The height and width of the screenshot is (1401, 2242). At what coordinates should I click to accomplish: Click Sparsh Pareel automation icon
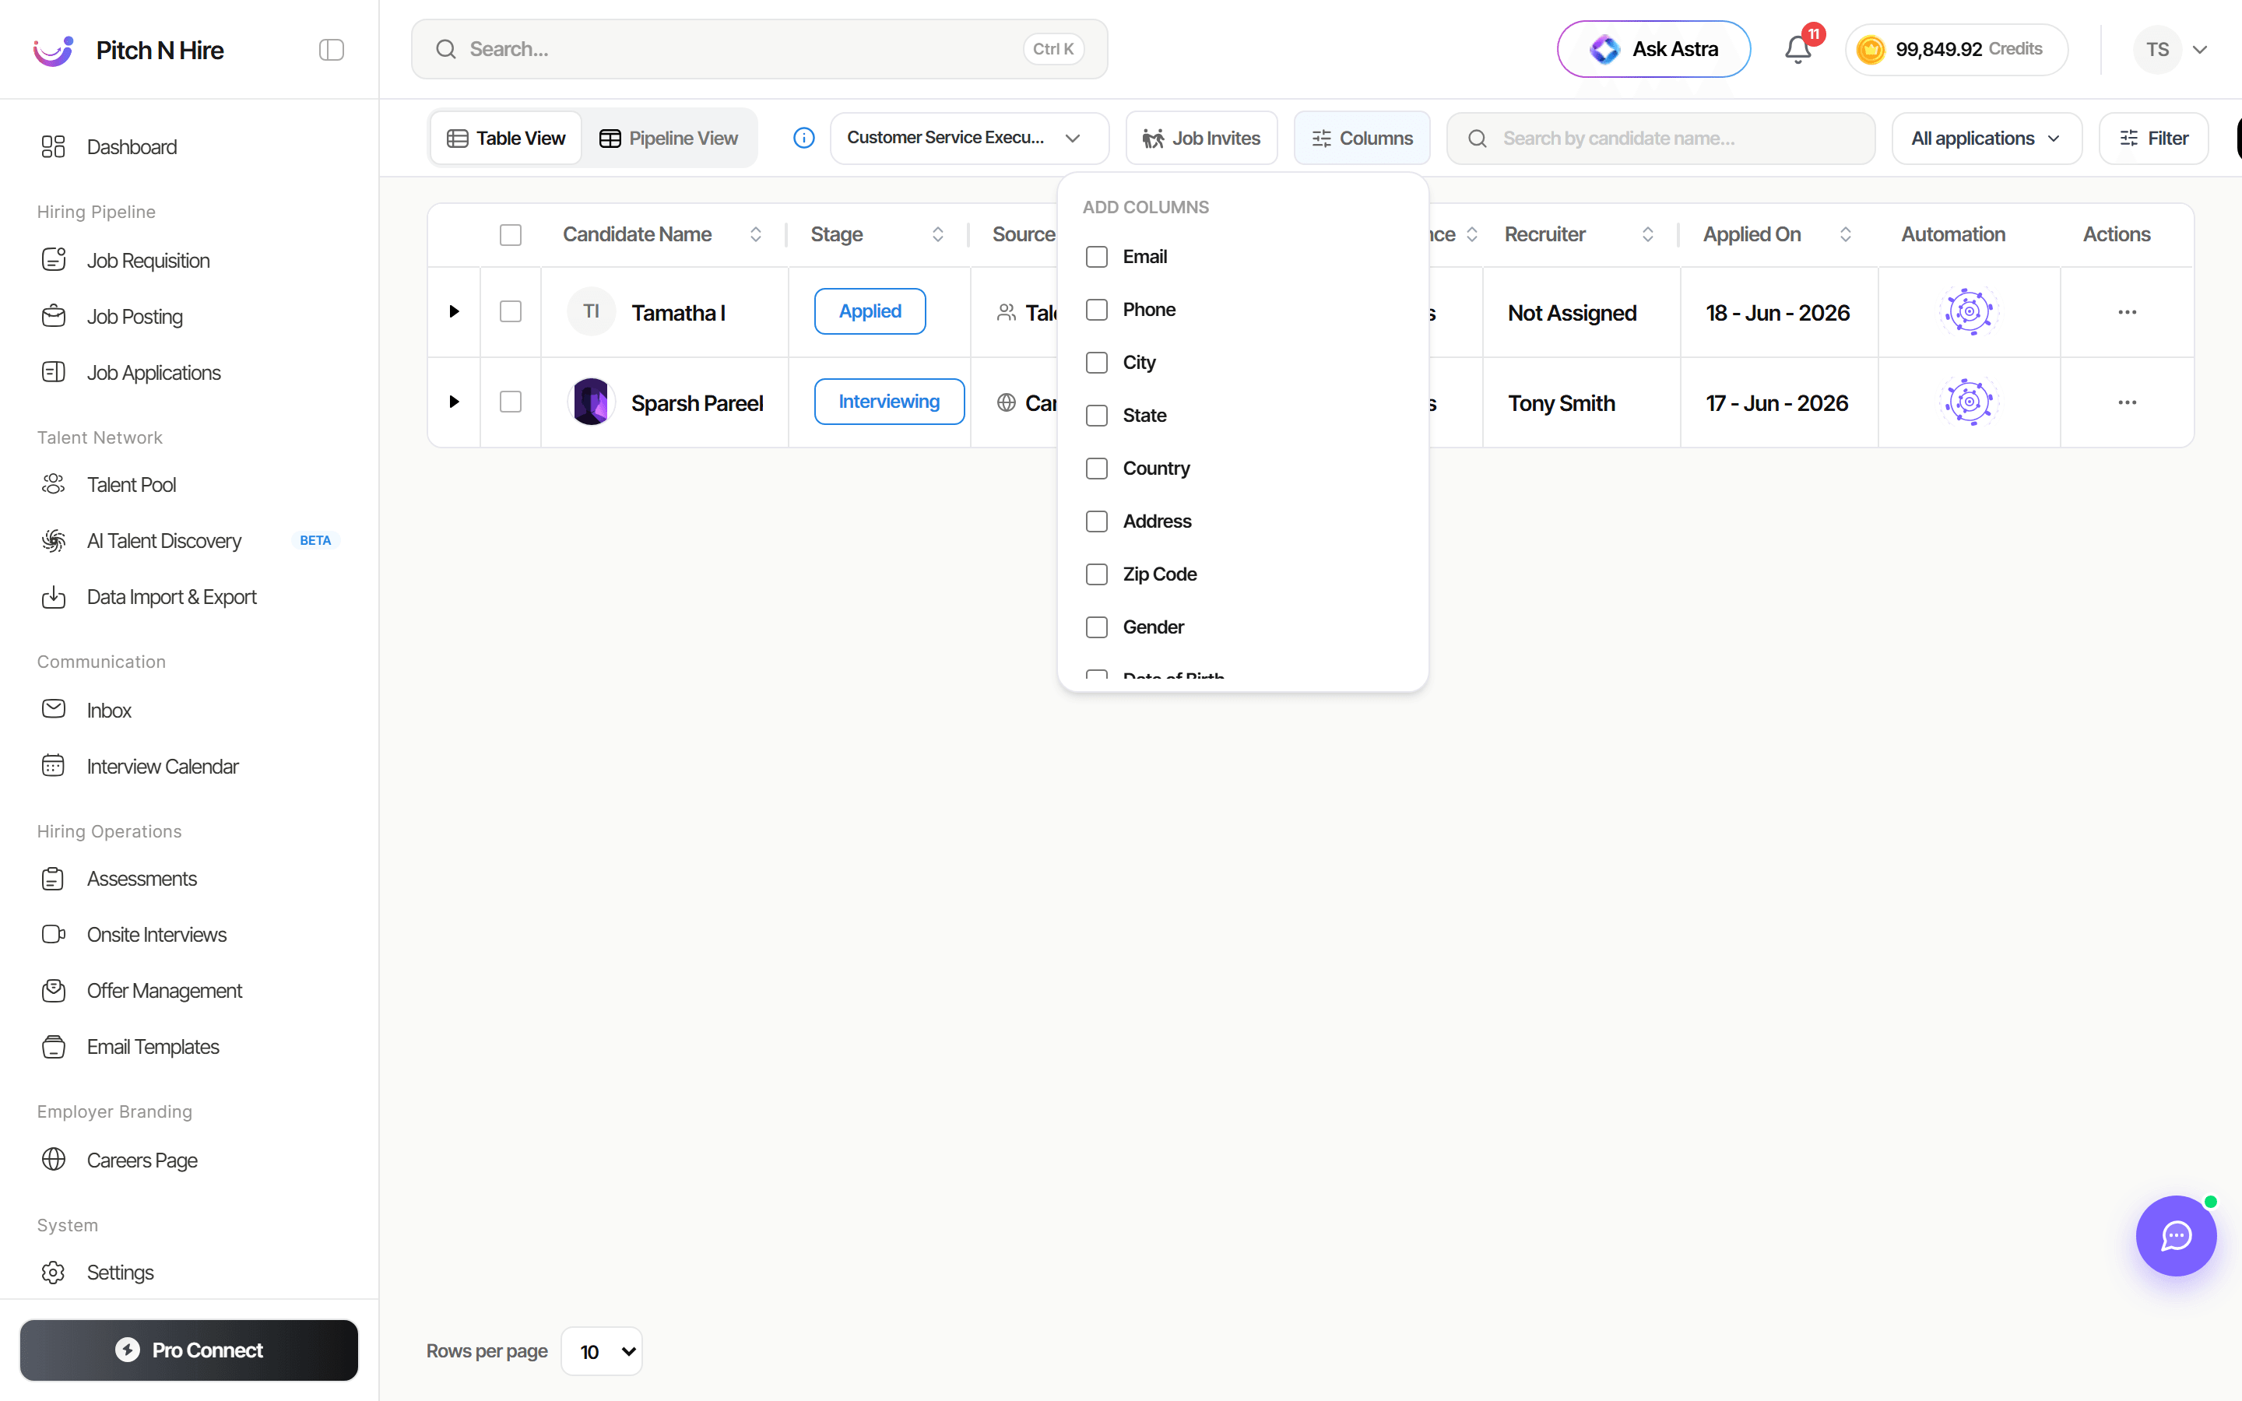[1969, 402]
